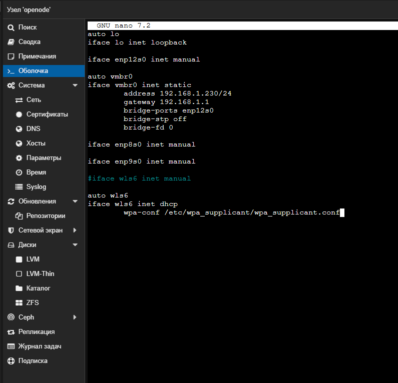The image size is (398, 383).
Task: Expand the Сетевой экран section arrow
Action: [75, 230]
